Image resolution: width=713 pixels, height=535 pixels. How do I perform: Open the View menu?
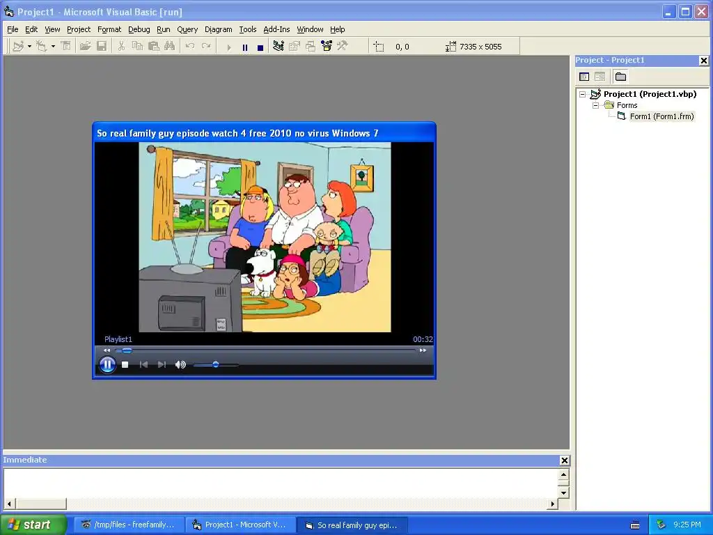[x=52, y=29]
